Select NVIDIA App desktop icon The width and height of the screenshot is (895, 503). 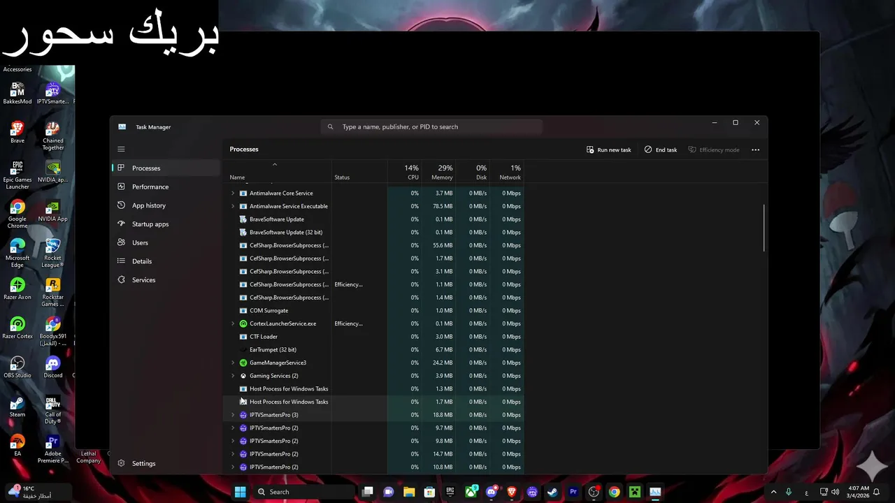pyautogui.click(x=52, y=211)
